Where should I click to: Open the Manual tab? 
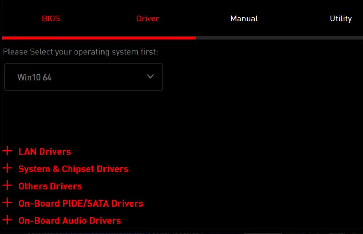pyautogui.click(x=244, y=18)
